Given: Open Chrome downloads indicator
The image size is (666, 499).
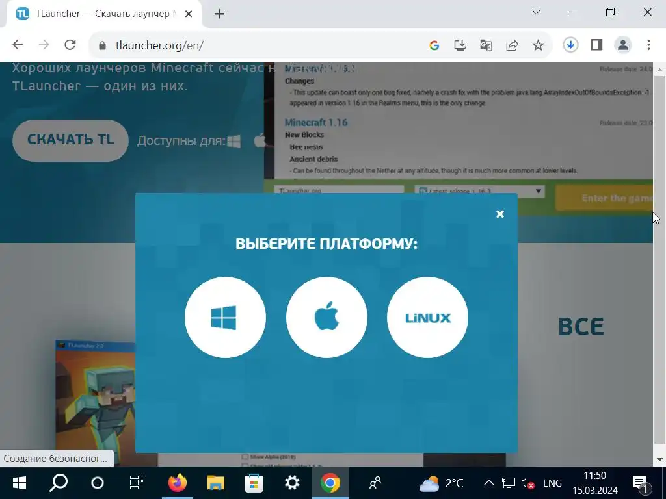Looking at the screenshot, I should 570,45.
